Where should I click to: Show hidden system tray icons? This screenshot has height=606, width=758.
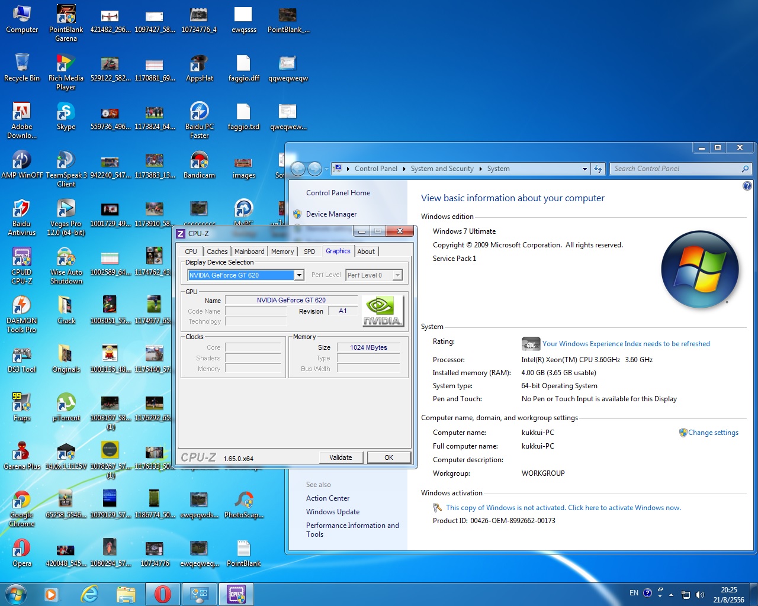[671, 594]
